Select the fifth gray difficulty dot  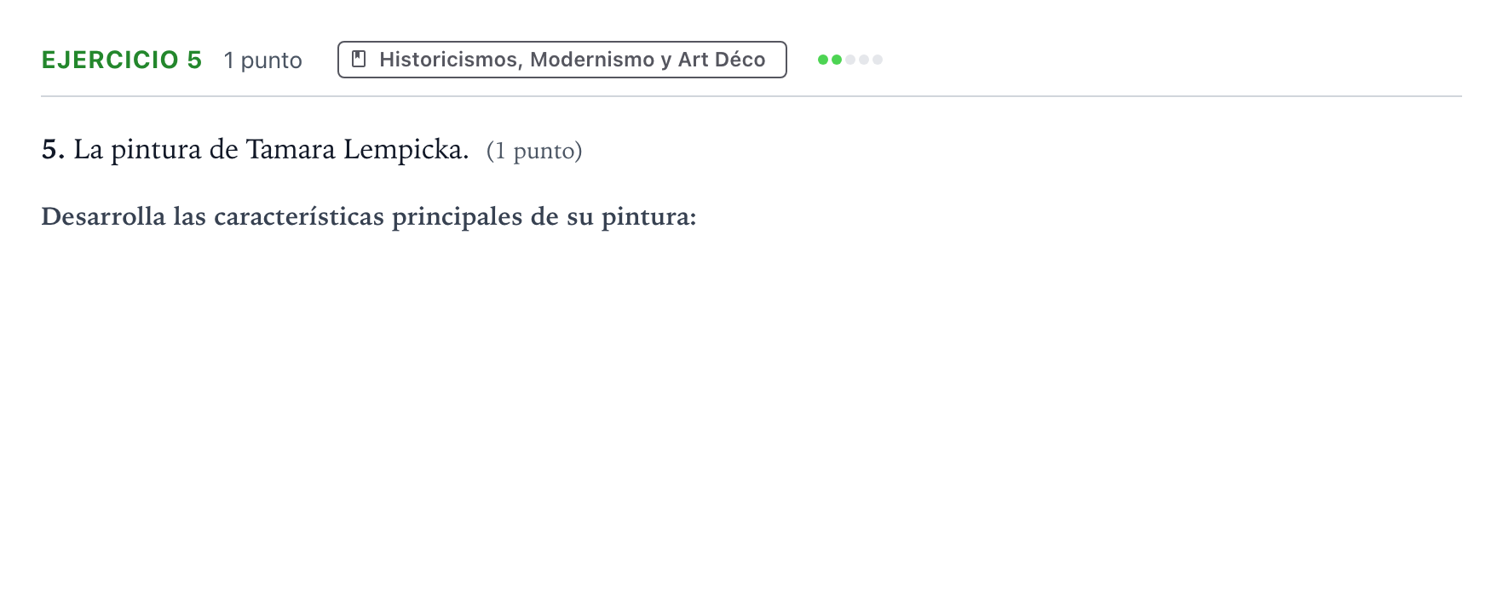coord(878,60)
